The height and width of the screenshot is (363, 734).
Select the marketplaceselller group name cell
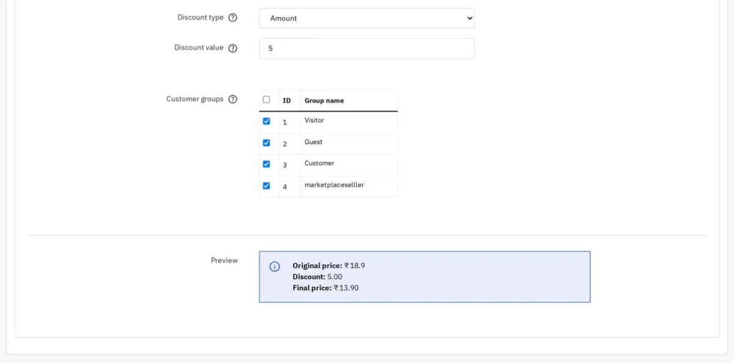tap(349, 187)
